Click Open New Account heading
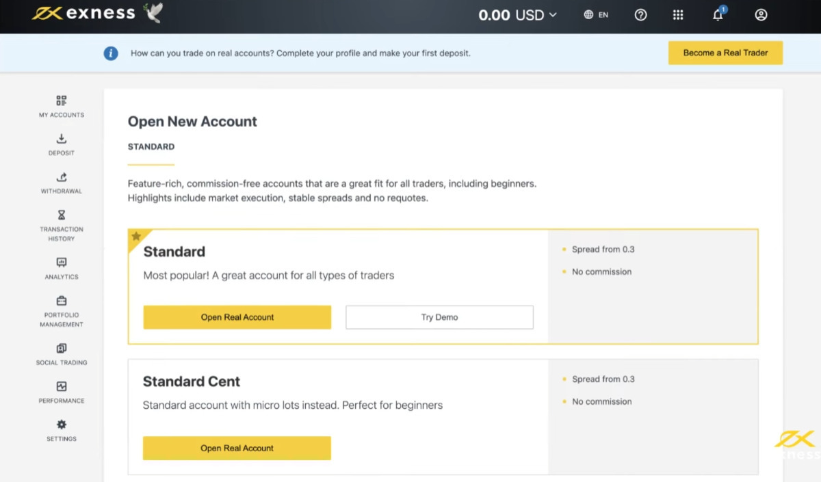The image size is (821, 482). pyautogui.click(x=192, y=122)
